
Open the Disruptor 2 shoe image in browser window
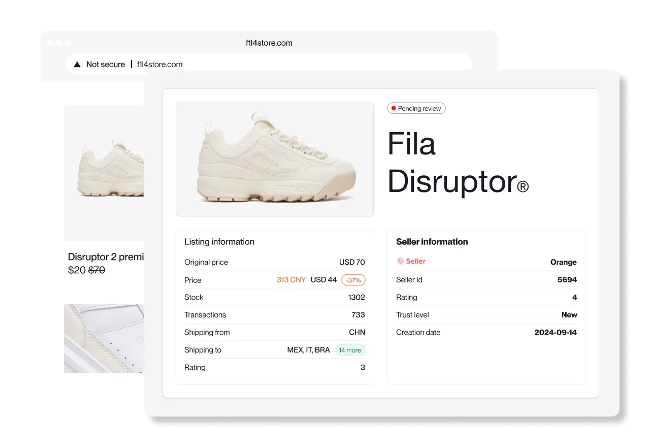click(x=104, y=173)
